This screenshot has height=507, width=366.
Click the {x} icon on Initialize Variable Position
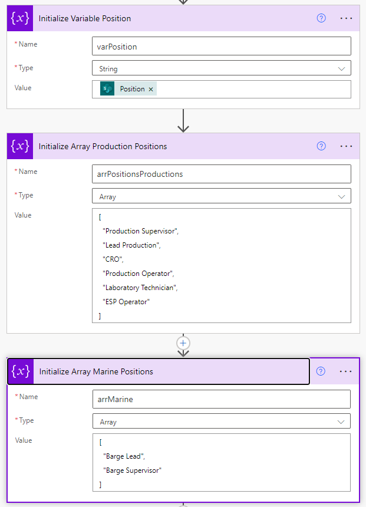pyautogui.click(x=19, y=18)
